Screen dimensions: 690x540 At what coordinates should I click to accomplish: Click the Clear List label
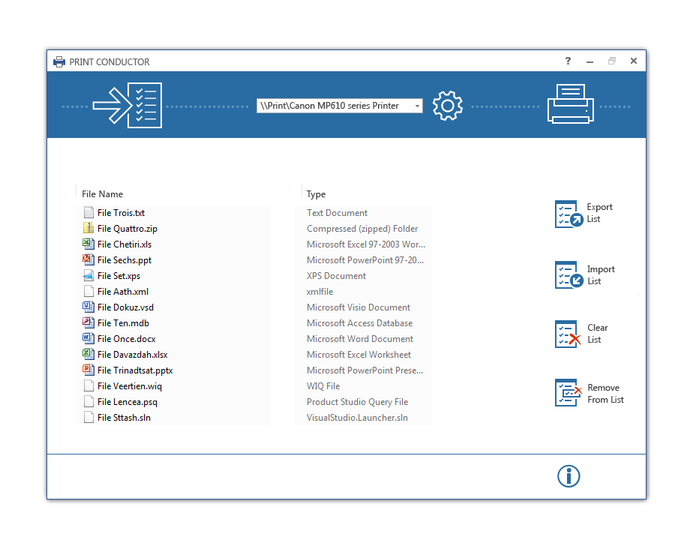click(598, 334)
